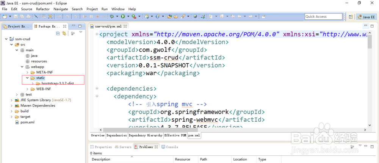Click the Open Task folder icon

[176, 16]
